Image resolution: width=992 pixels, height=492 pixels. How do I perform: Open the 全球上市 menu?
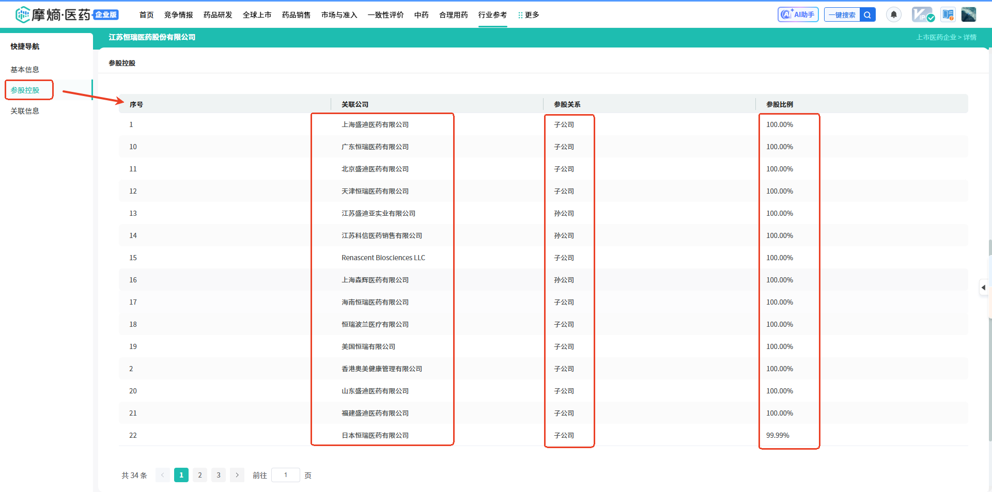coord(257,15)
